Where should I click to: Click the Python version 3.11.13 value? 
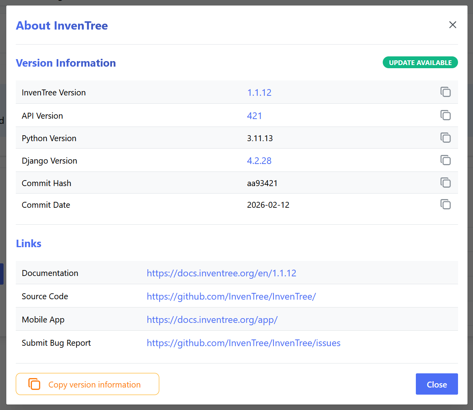pyautogui.click(x=260, y=138)
